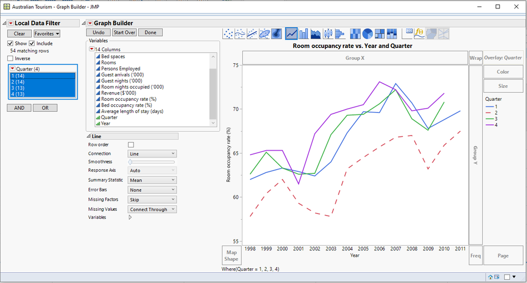Click the Done button
The image size is (527, 283).
click(x=150, y=32)
